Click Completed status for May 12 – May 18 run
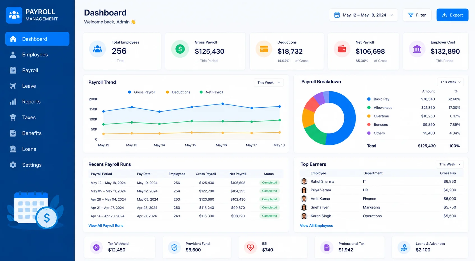The width and height of the screenshot is (475, 261). [269, 183]
